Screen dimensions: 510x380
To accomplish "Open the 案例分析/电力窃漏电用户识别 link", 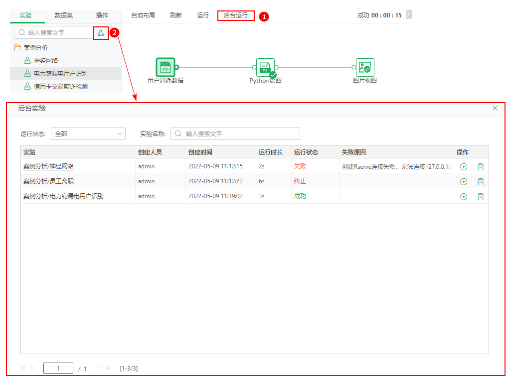I will point(63,196).
